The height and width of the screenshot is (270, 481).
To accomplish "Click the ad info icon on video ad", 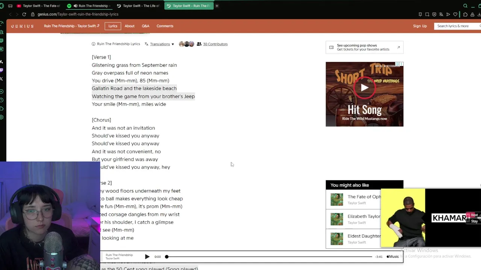I will click(397, 64).
